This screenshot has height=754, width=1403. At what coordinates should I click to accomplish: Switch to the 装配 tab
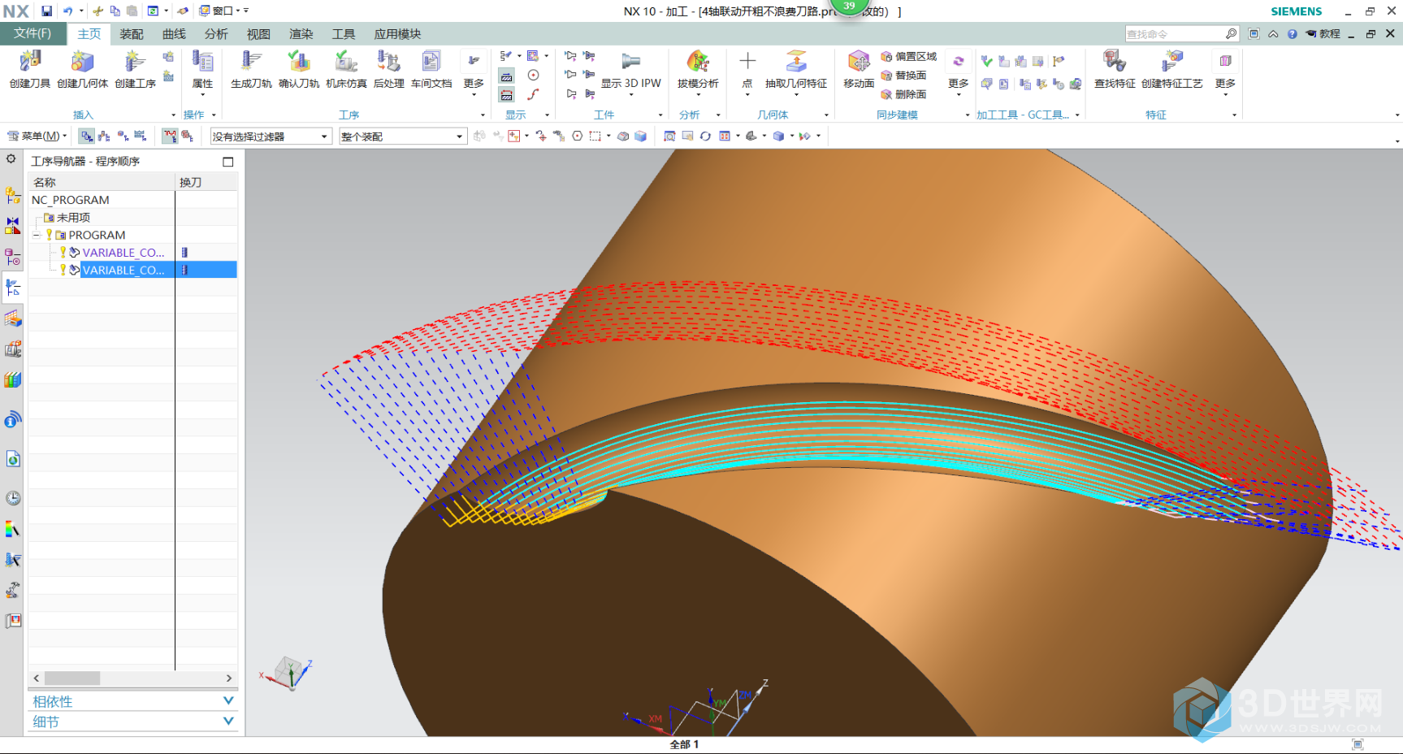[132, 34]
